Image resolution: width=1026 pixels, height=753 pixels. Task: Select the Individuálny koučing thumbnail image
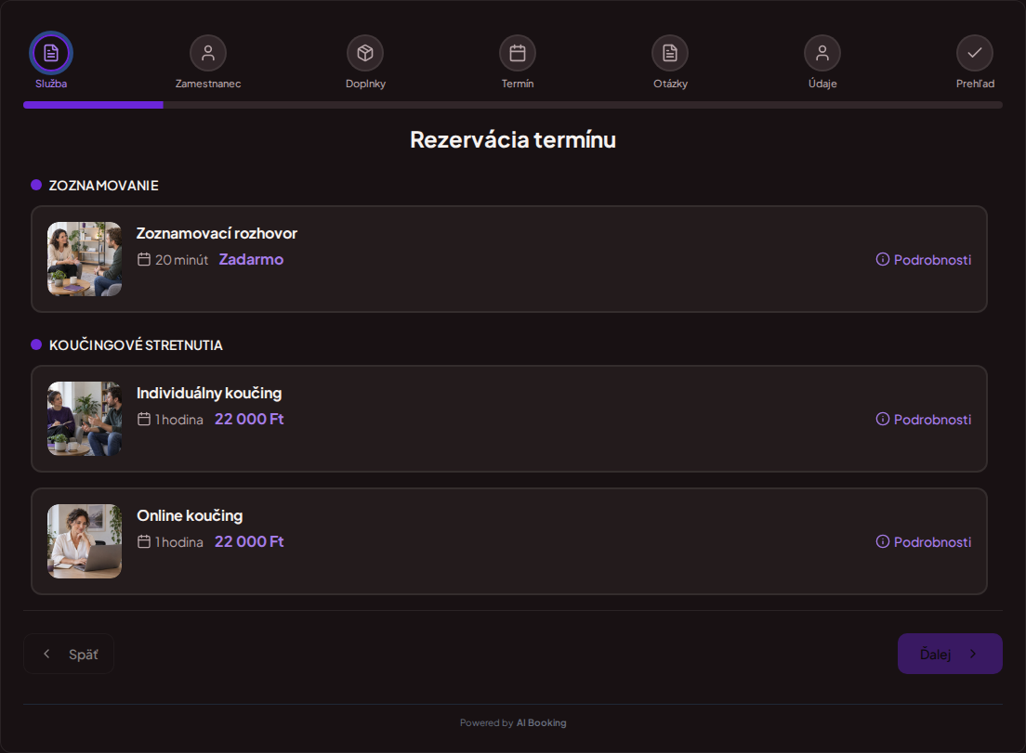(x=85, y=419)
